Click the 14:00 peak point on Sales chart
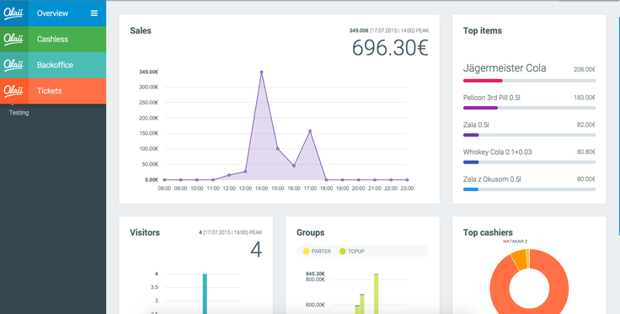The image size is (620, 314). click(261, 72)
